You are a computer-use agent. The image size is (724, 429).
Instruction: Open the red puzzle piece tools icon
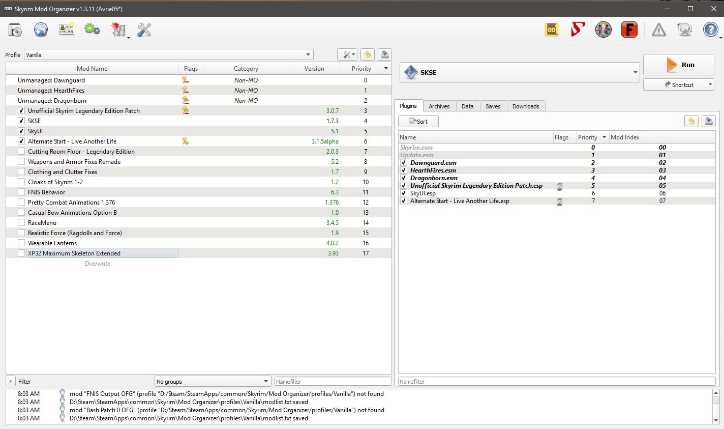point(118,30)
